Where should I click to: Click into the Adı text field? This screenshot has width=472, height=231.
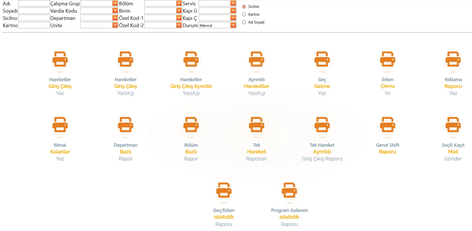tap(34, 3)
